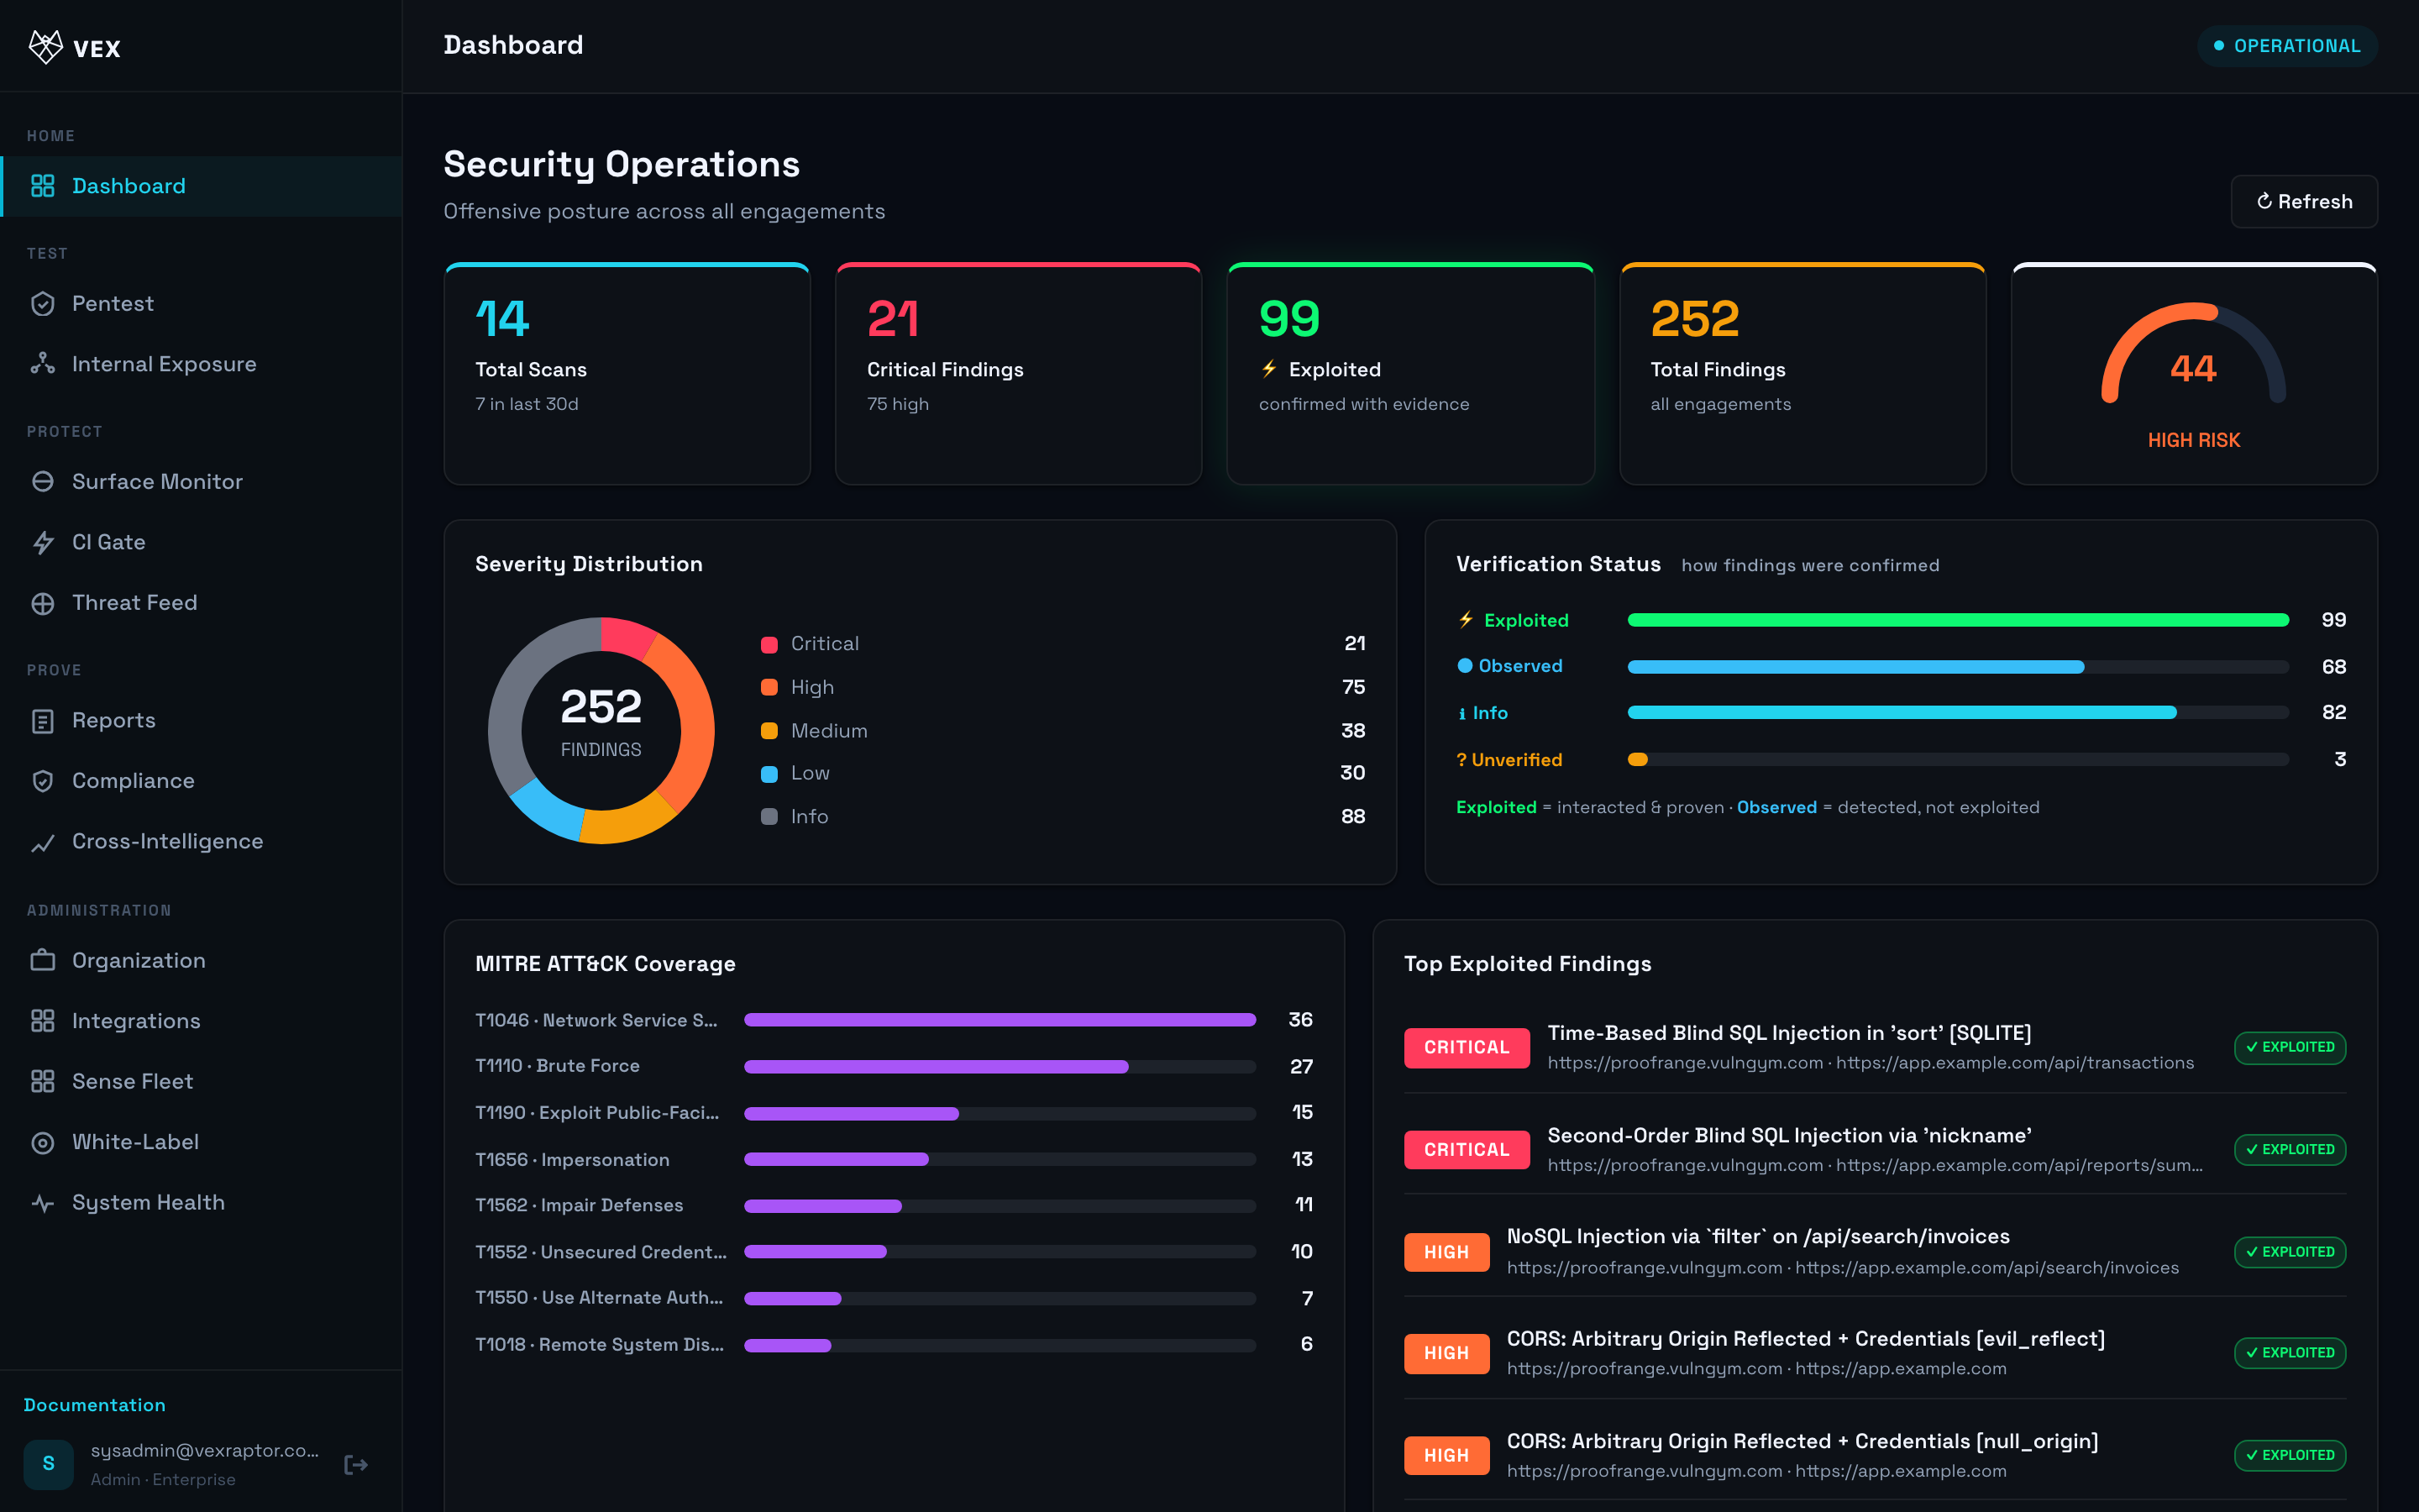
Task: Click 'T1562 · Impair Defenses' row label
Action: [579, 1206]
